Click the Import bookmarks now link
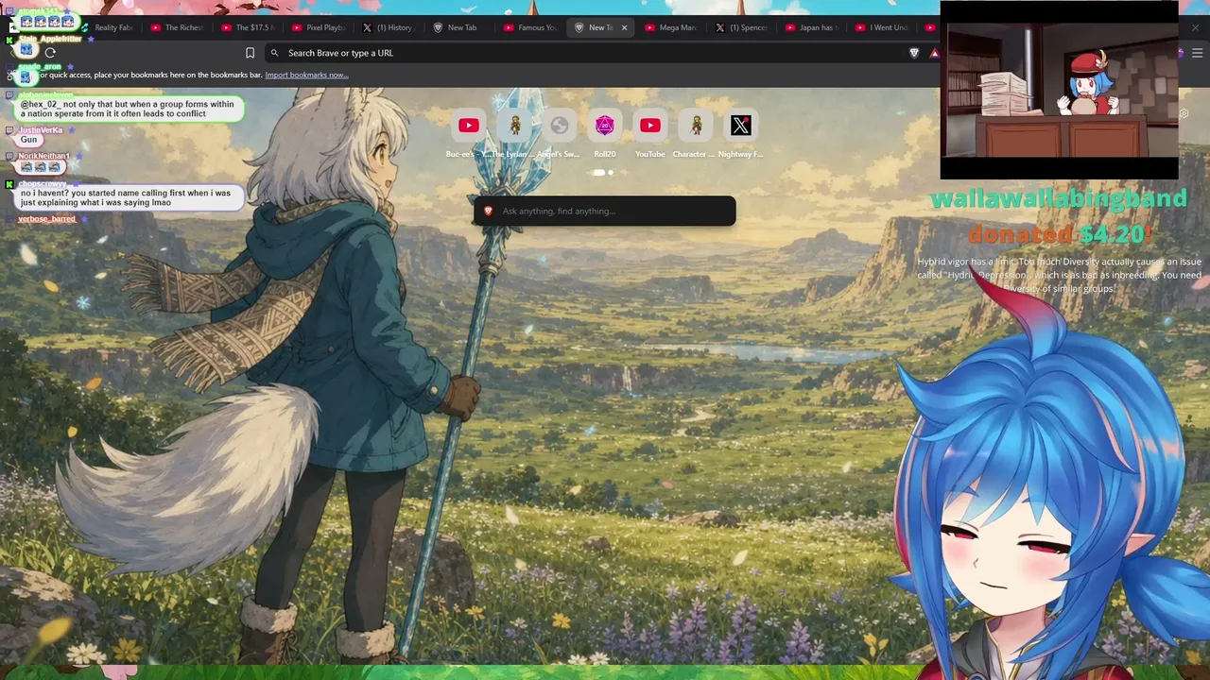The width and height of the screenshot is (1210, 680). 306,75
